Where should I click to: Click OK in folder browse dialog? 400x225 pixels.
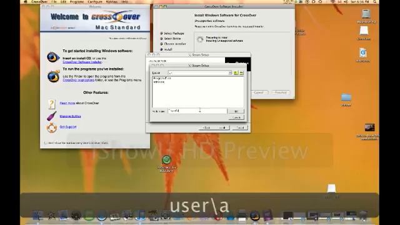(236, 111)
